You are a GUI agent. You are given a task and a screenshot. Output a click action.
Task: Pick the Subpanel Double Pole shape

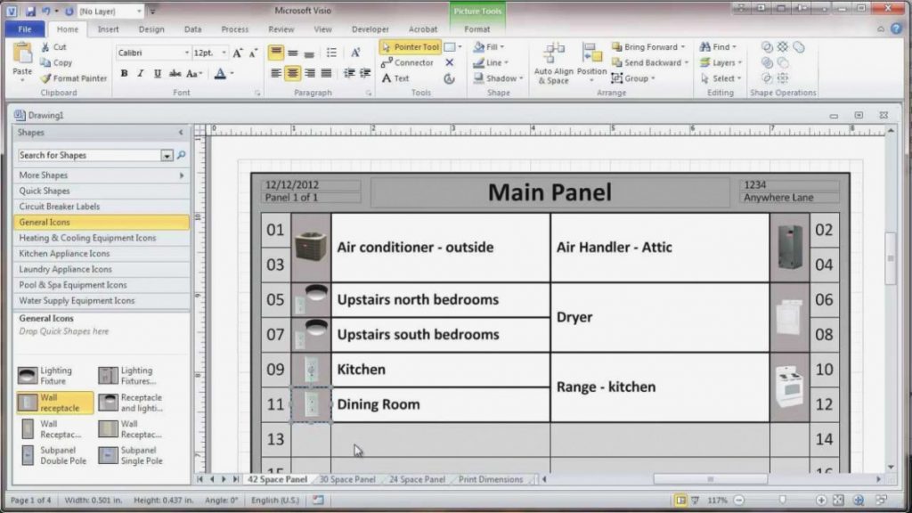[28, 456]
